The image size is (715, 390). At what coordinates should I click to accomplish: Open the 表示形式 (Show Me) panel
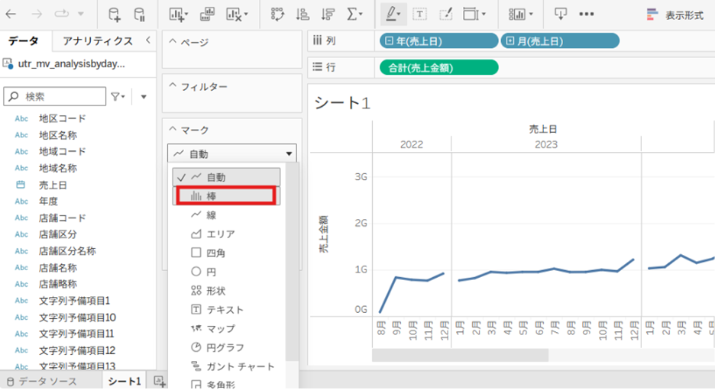tap(675, 15)
